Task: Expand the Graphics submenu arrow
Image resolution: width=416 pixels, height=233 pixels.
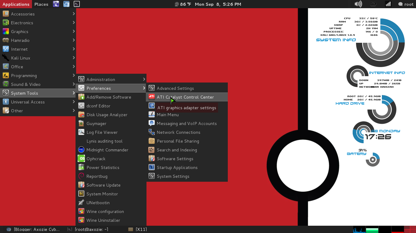Action: (x=74, y=31)
